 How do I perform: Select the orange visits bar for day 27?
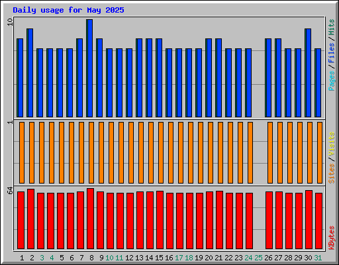pos(280,152)
